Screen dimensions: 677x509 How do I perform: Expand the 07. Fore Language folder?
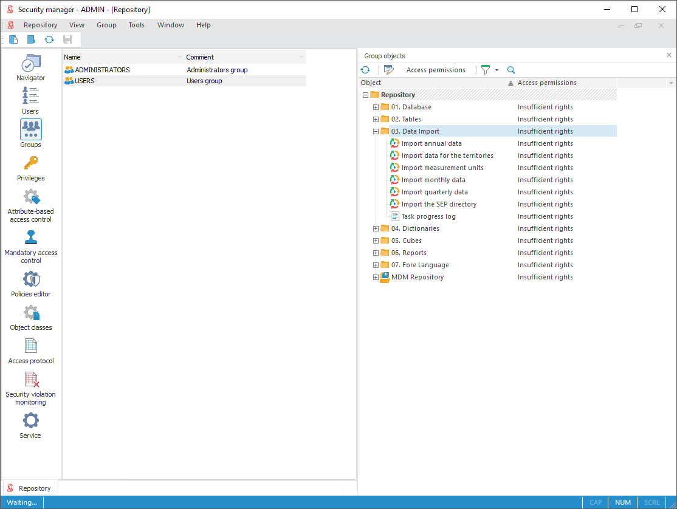click(x=376, y=265)
